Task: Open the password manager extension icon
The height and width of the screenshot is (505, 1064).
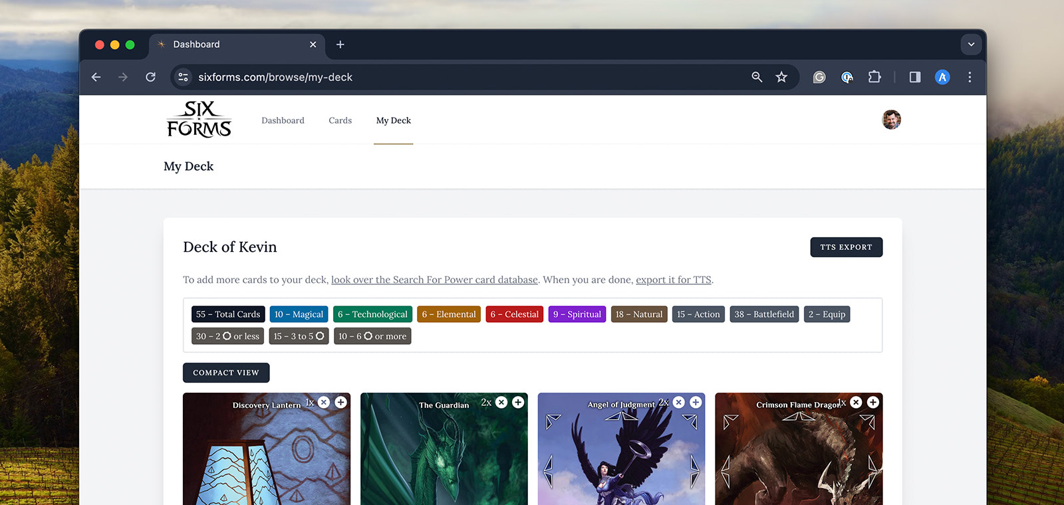Action: (x=847, y=77)
